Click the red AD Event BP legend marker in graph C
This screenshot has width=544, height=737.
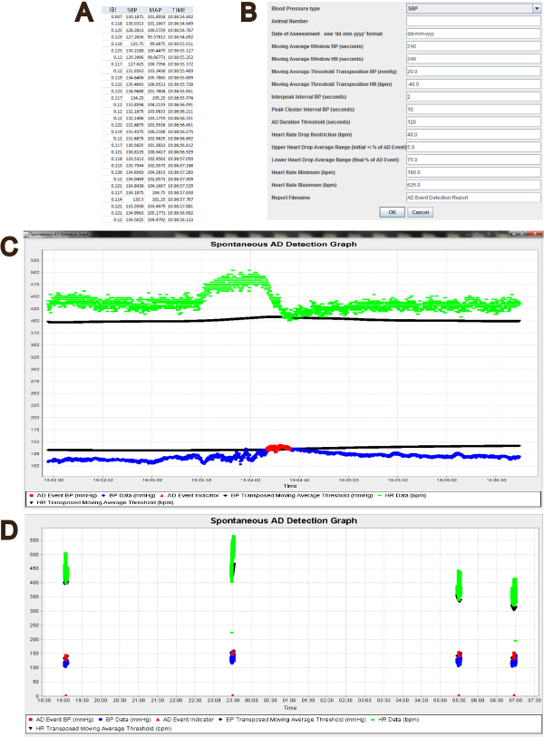(x=31, y=495)
